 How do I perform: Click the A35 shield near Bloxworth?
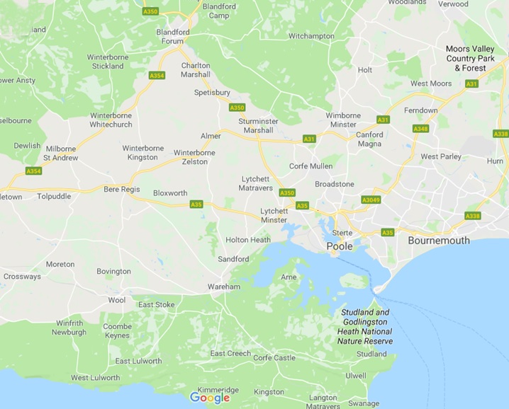pyautogui.click(x=196, y=204)
